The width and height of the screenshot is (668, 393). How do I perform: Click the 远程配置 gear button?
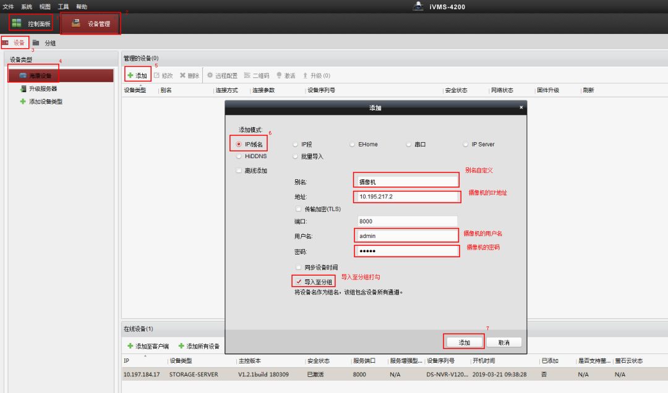222,75
